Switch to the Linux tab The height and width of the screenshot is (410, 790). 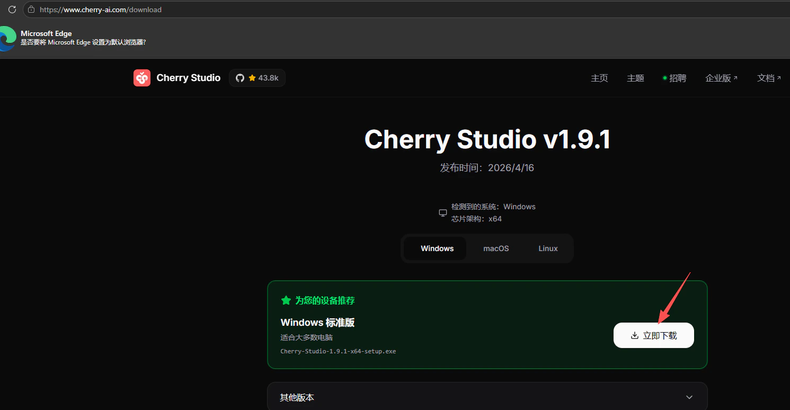[x=548, y=248]
